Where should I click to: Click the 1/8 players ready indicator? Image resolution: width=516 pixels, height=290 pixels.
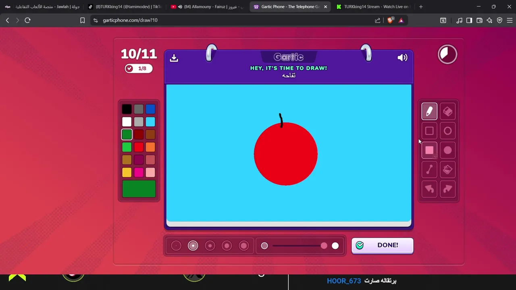click(x=138, y=68)
